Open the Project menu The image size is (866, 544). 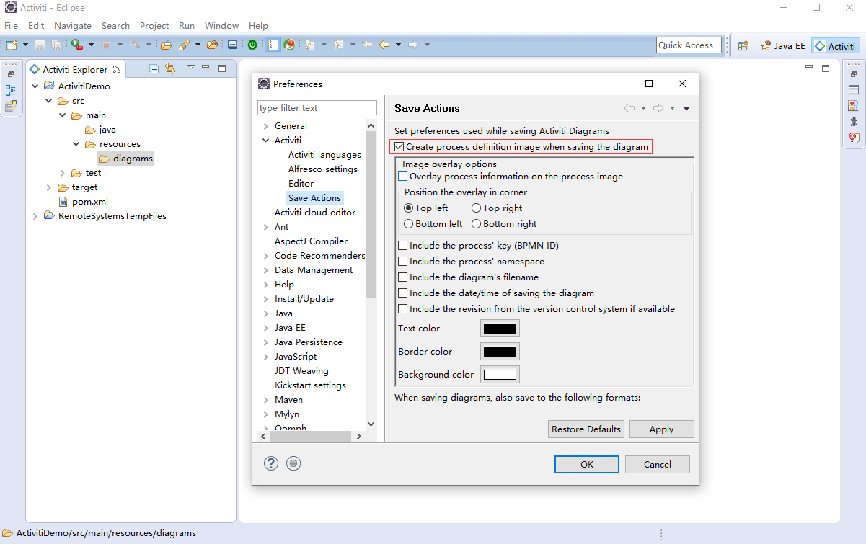(x=154, y=25)
